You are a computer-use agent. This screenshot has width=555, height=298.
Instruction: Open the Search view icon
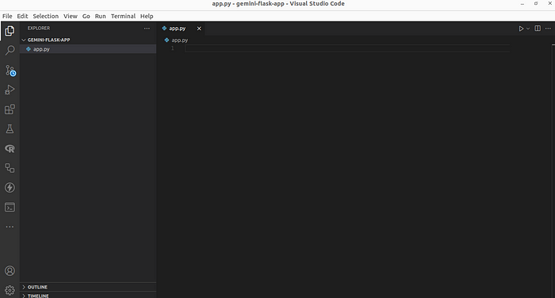tap(10, 50)
